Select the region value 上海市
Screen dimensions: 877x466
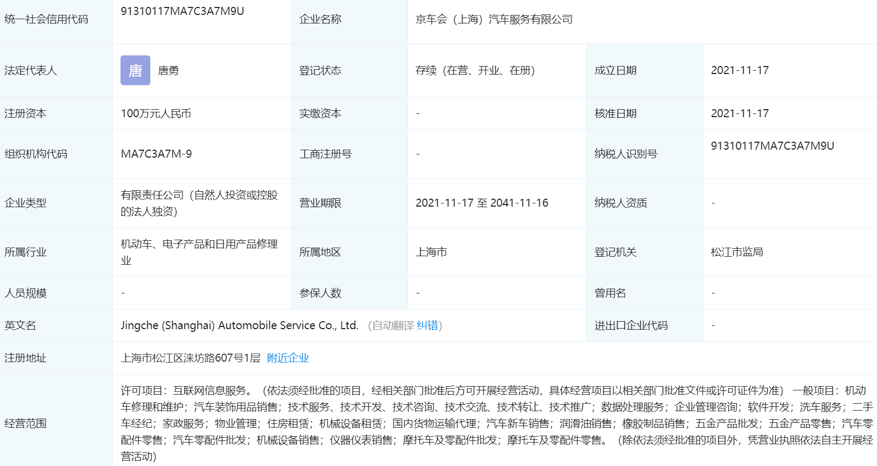point(431,252)
